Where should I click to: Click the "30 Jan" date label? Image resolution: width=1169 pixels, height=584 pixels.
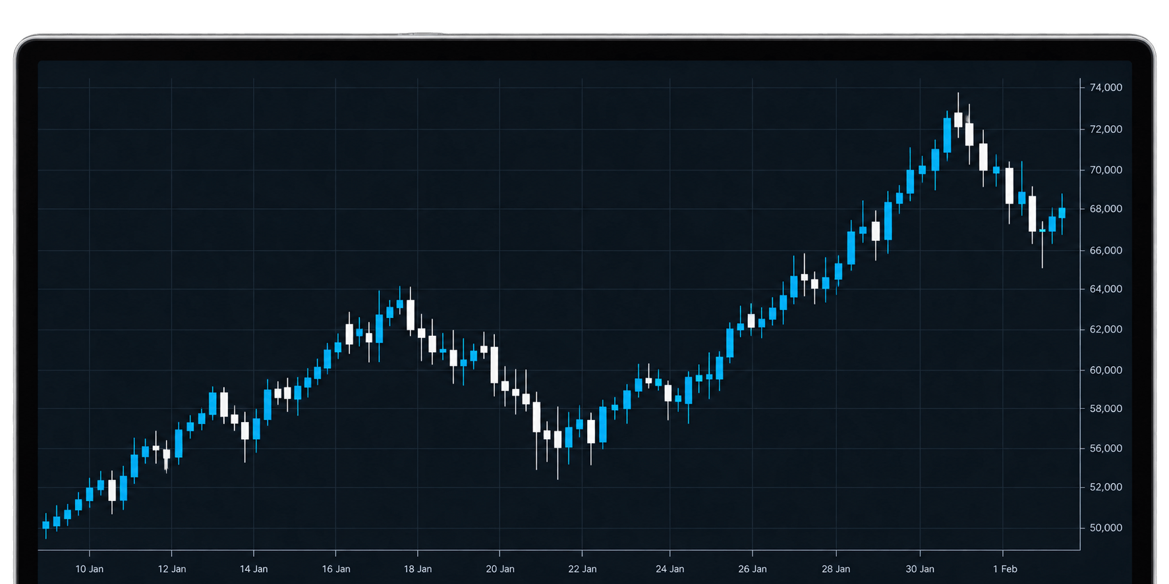[920, 569]
